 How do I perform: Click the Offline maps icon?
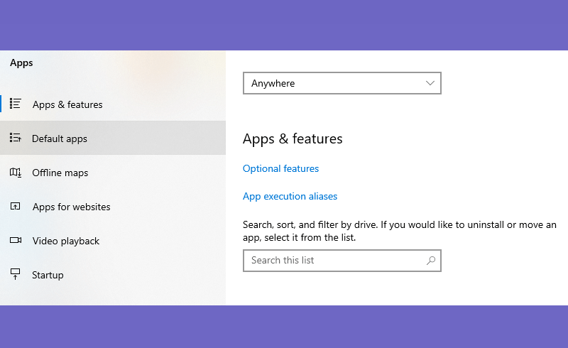[x=15, y=172]
